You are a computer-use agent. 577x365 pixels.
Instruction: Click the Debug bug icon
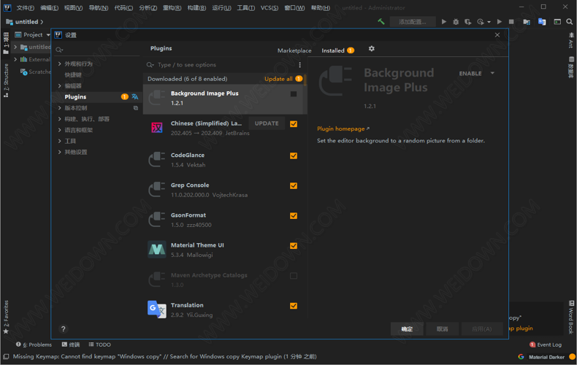click(456, 22)
